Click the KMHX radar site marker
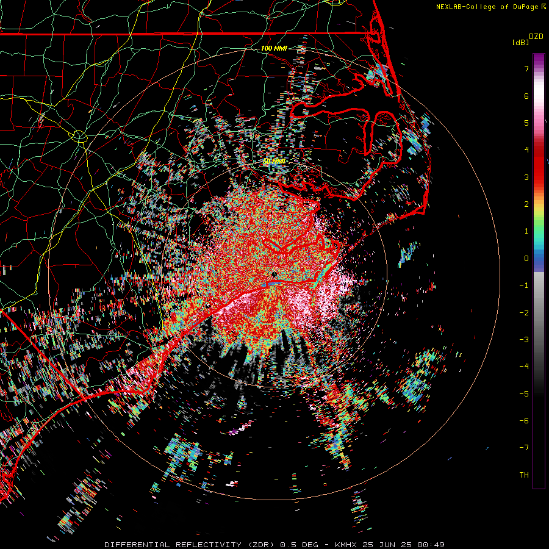The width and height of the screenshot is (549, 549). (x=274, y=274)
